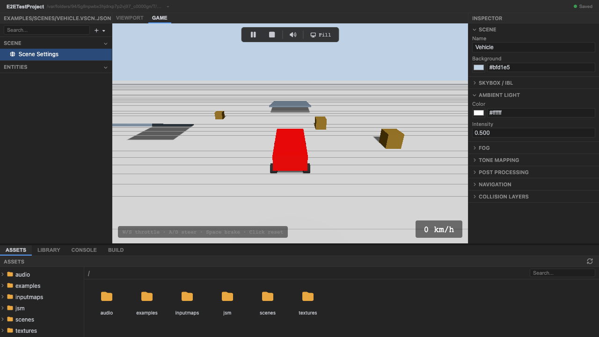Click the 0 km/h speed readout
599x337 pixels.
(x=439, y=229)
